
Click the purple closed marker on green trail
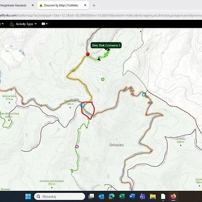point(77,147)
